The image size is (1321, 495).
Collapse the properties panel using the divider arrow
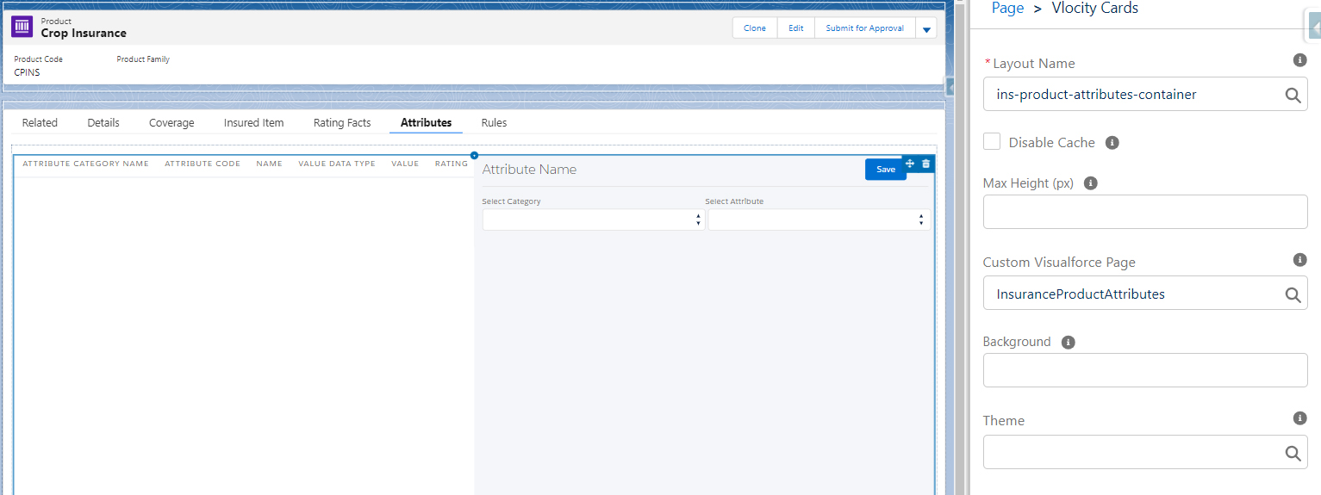coord(950,87)
